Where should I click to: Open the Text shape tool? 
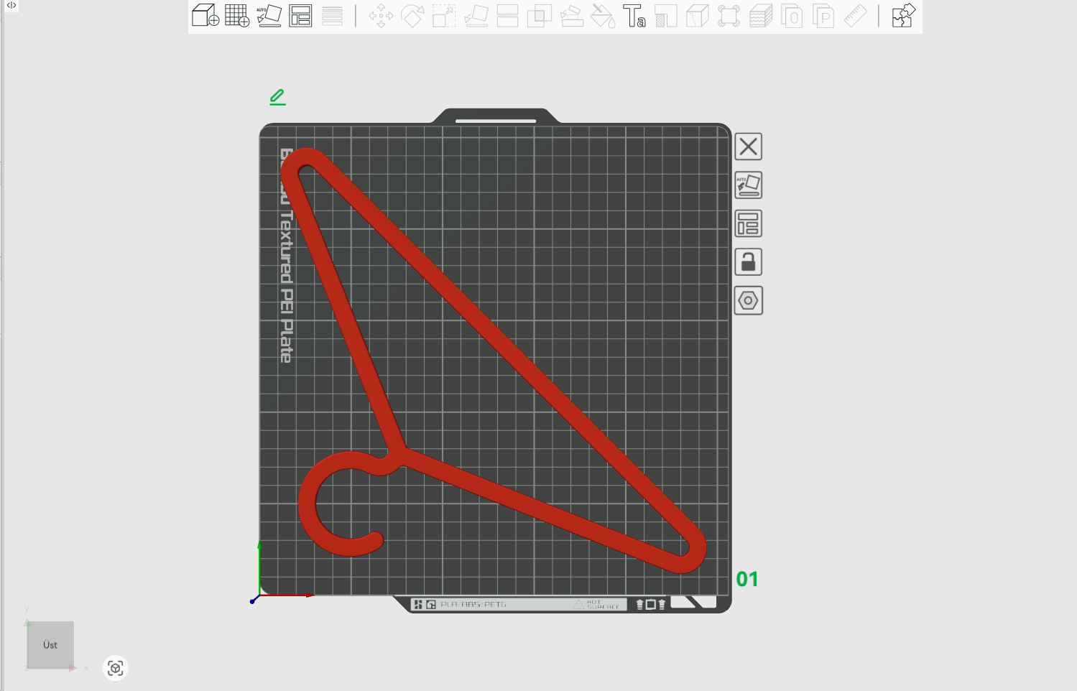(634, 16)
